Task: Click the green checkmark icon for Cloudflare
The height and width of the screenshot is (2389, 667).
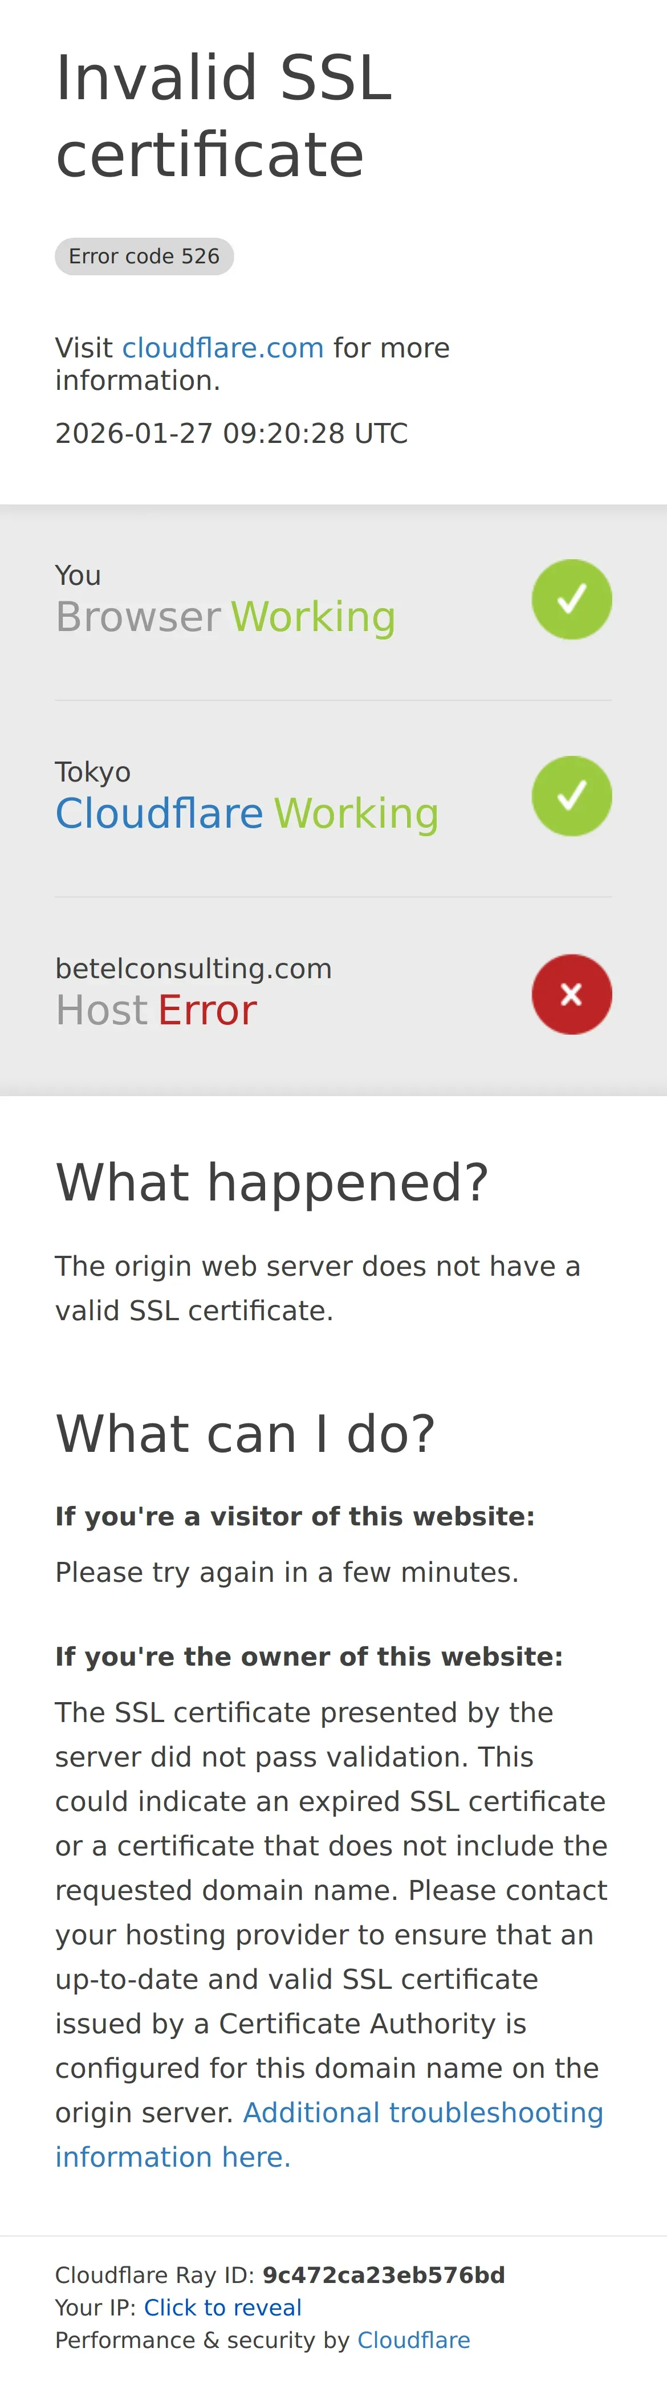Action: [571, 796]
